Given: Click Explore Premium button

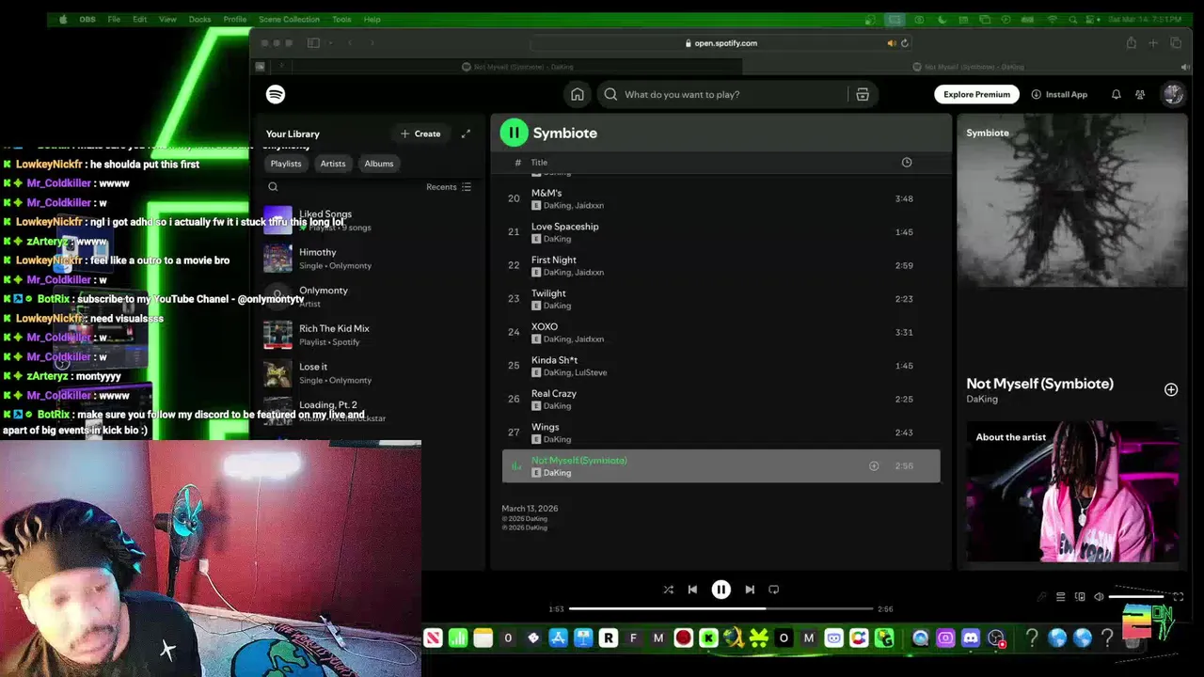Looking at the screenshot, I should pyautogui.click(x=977, y=94).
